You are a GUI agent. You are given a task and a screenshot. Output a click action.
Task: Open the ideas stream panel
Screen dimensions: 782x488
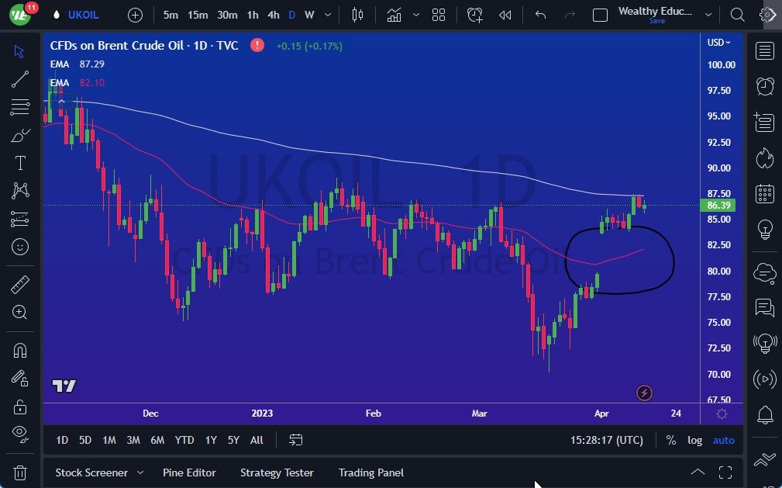764,344
